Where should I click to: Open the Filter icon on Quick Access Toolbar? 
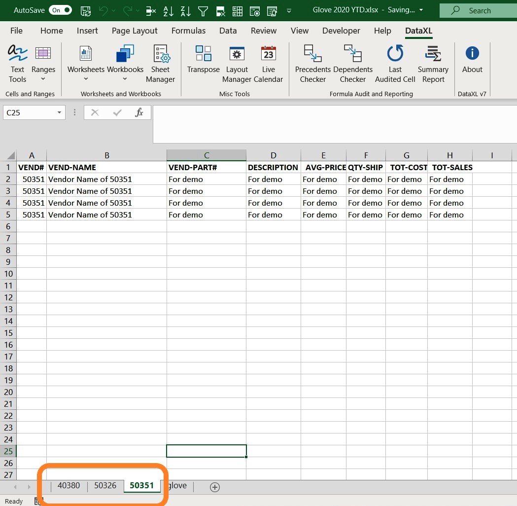point(203,10)
